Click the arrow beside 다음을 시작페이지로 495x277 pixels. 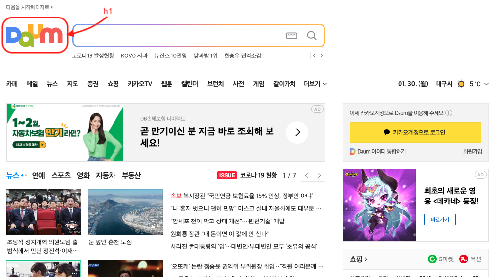click(52, 7)
